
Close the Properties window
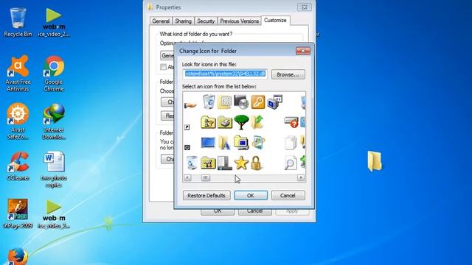[x=304, y=7]
